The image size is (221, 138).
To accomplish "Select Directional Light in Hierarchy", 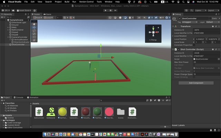I will pyautogui.click(x=19, y=22).
